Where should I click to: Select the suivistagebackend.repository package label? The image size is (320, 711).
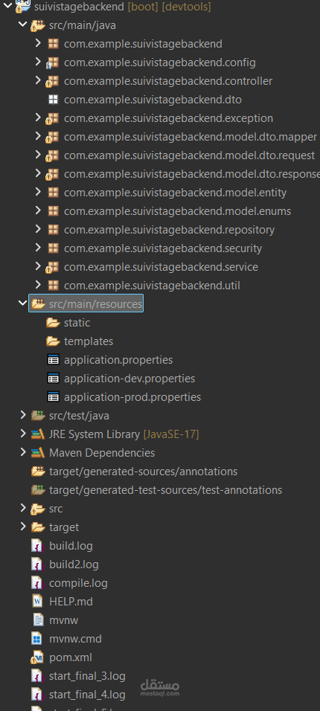click(x=169, y=230)
